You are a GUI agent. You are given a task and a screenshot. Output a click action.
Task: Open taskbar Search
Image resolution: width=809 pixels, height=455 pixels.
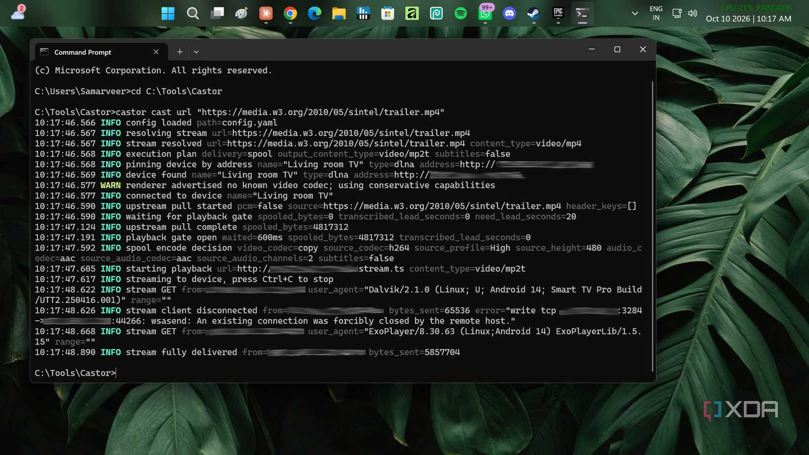(193, 14)
